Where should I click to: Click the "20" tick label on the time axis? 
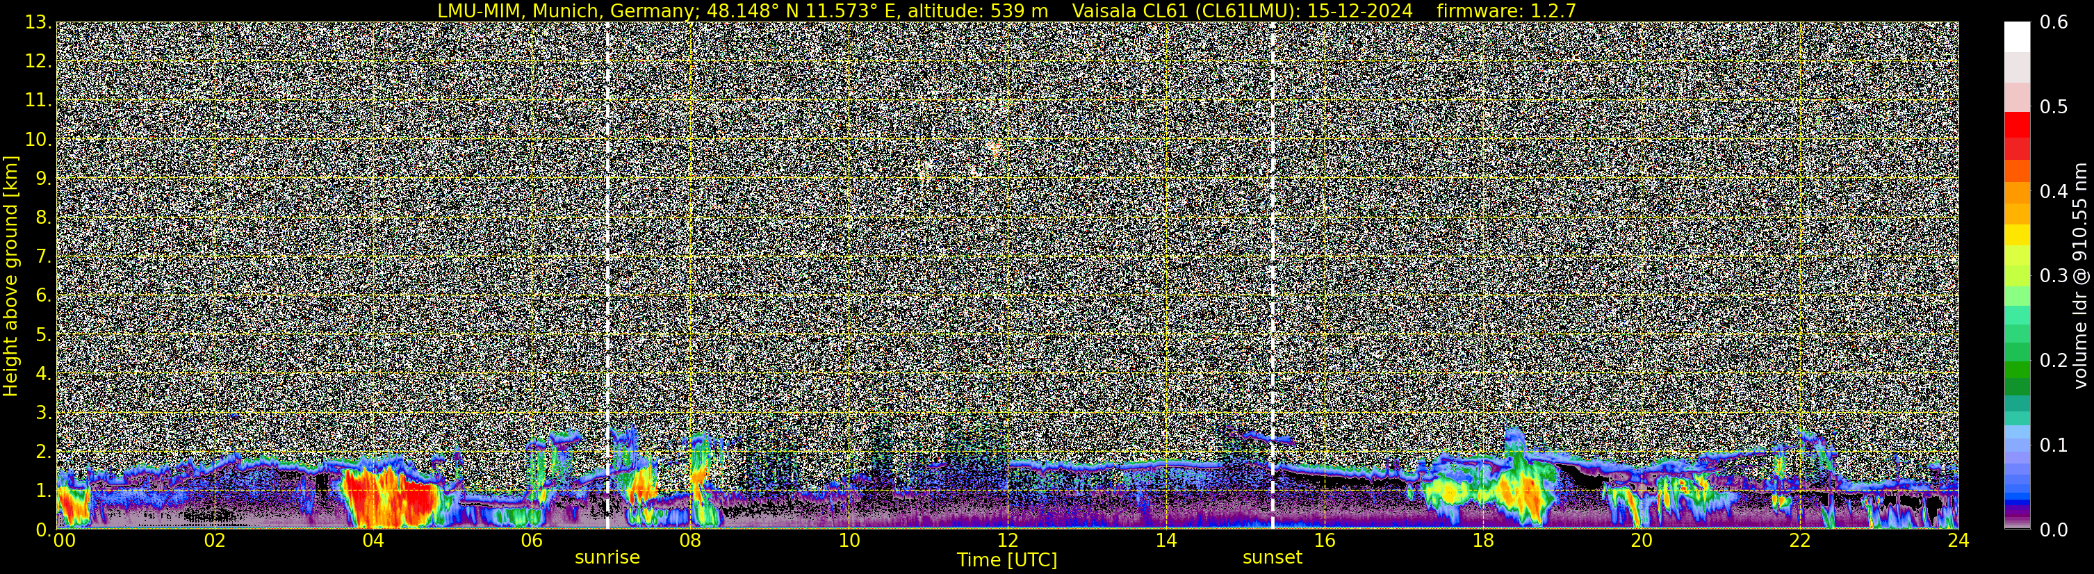point(1642,541)
